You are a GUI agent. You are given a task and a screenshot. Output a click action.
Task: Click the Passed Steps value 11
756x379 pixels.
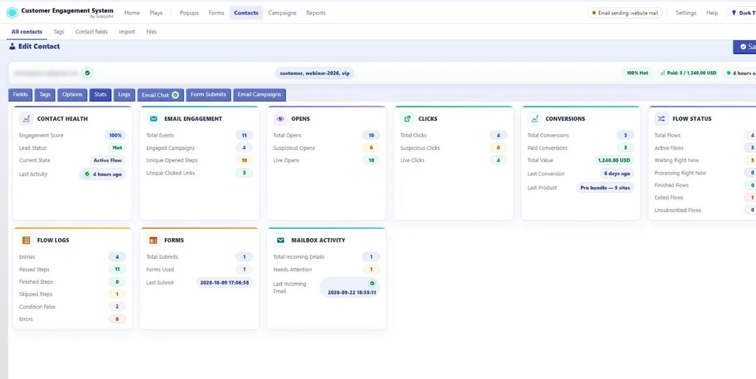coord(117,269)
